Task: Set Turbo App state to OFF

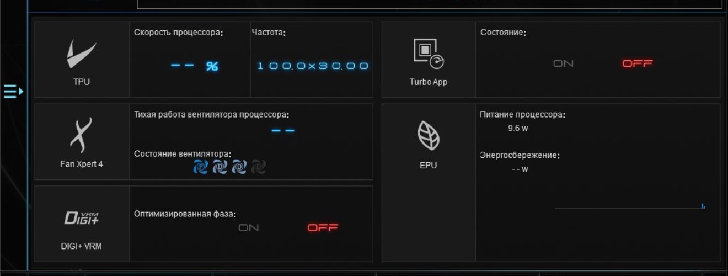Action: (637, 63)
